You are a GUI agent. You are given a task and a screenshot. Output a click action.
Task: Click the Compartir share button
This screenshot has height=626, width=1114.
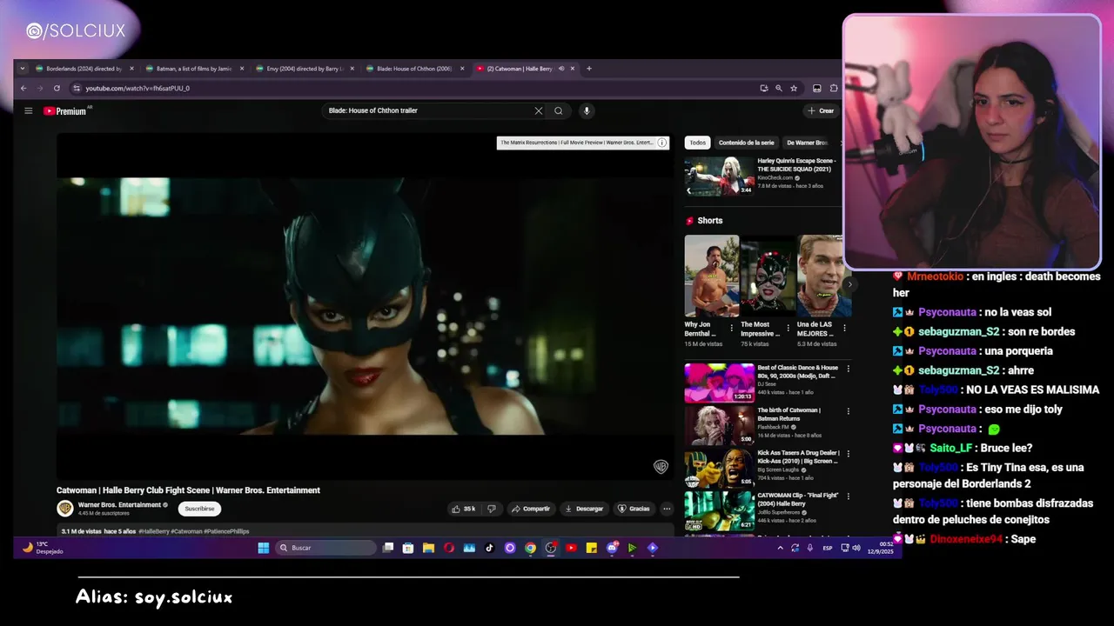pos(531,509)
